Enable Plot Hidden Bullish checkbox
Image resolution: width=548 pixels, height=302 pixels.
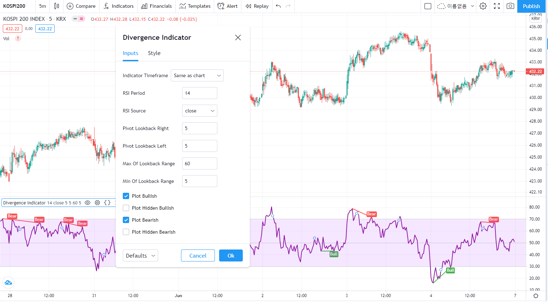[126, 208]
